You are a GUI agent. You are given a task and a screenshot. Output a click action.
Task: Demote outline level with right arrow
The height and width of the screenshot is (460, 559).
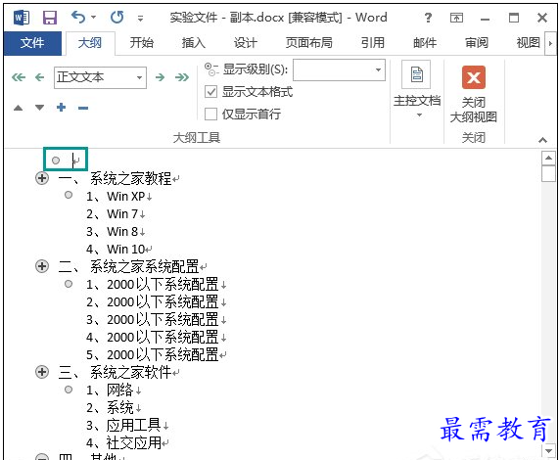(161, 77)
